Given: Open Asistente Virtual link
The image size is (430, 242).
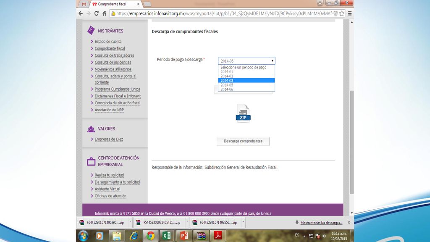Looking at the screenshot, I should [x=107, y=189].
